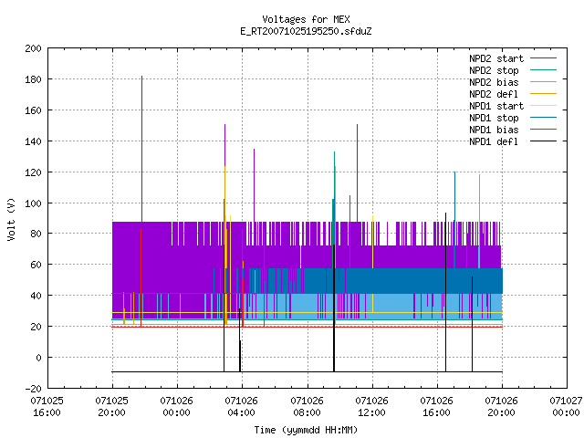The width and height of the screenshot is (584, 438).
Task: Click the light blue line sample for NPD2 bias
Action: tap(543, 82)
